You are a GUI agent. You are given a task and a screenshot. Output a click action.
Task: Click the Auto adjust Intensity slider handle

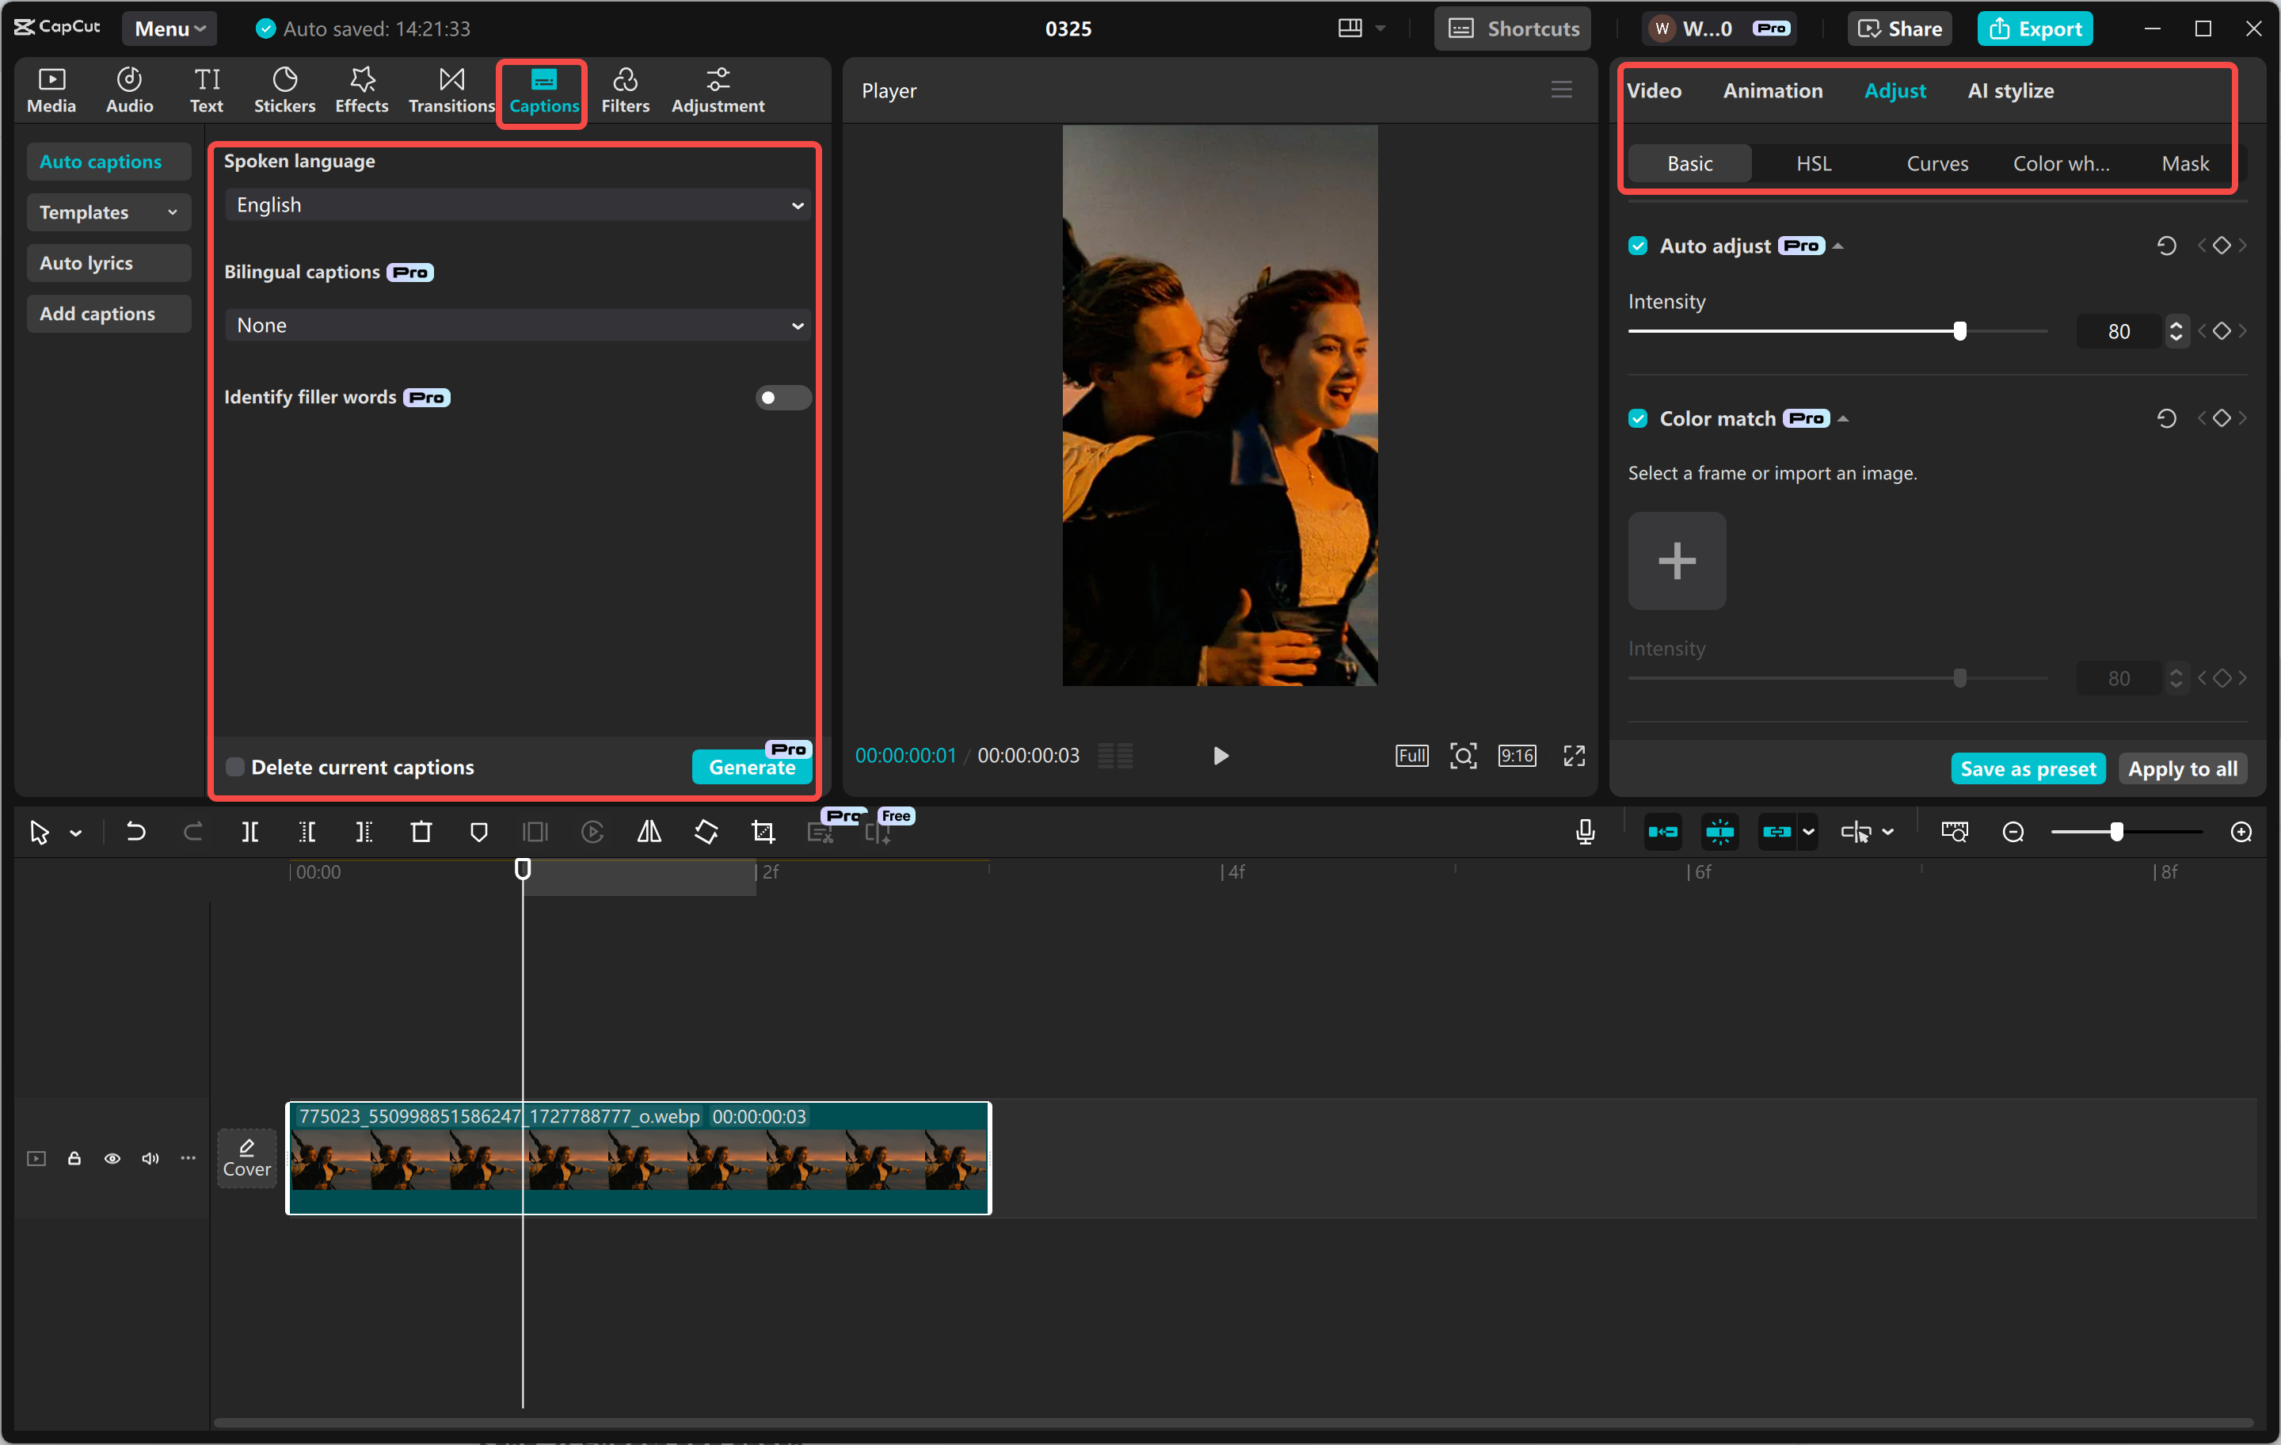(x=1959, y=330)
